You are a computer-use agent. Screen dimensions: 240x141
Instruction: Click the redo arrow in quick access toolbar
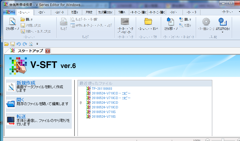point(25,44)
